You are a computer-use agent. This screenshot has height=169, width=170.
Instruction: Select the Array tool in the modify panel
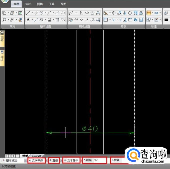pyautogui.click(x=135, y=13)
